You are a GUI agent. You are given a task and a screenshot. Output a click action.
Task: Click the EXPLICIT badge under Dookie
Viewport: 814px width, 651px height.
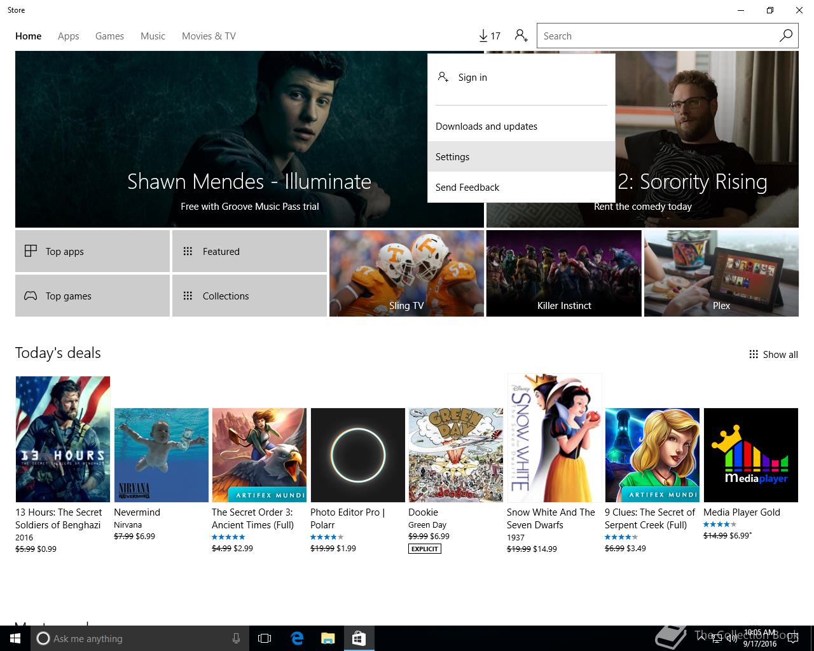pyautogui.click(x=425, y=549)
